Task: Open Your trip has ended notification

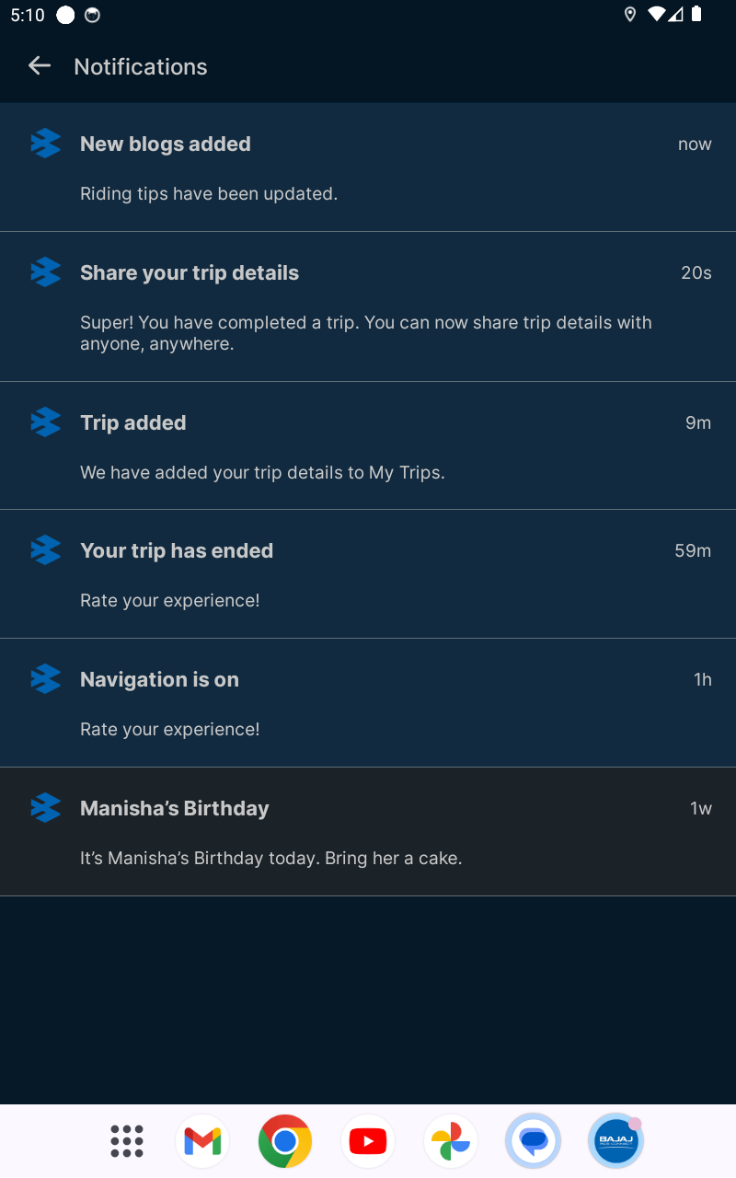Action: (368, 574)
